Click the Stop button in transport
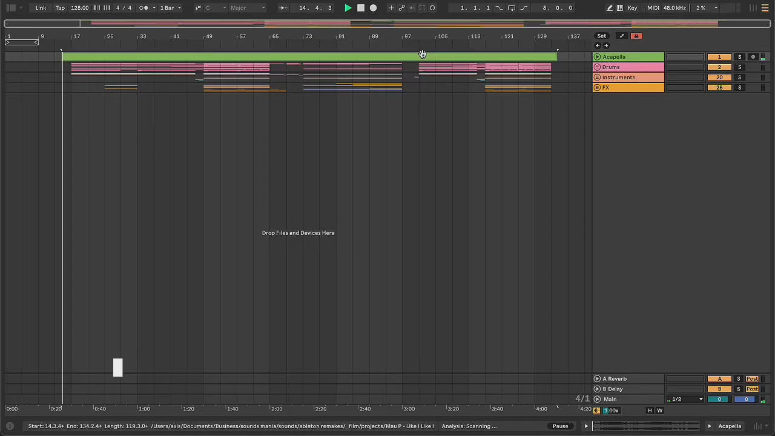Image resolution: width=775 pixels, height=436 pixels. 361,8
